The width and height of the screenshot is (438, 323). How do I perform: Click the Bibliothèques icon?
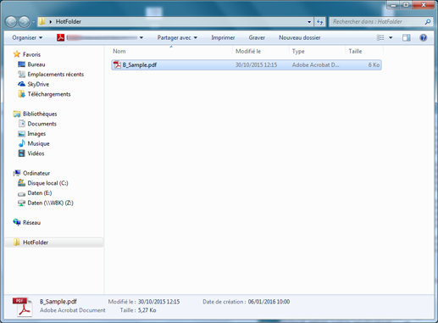pos(17,114)
